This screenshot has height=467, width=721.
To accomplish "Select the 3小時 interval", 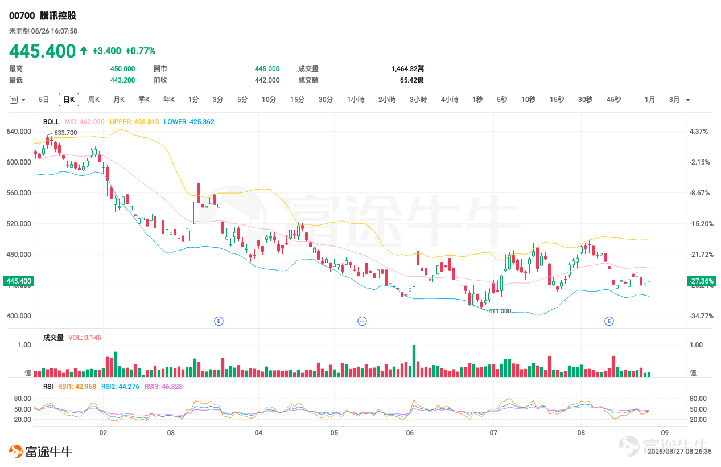I will pos(418,100).
